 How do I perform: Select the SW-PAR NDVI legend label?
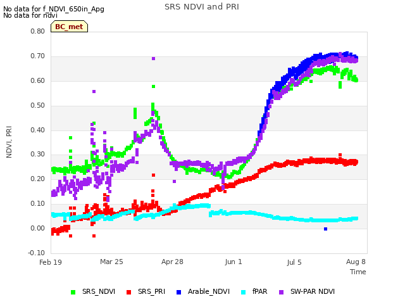point(313,291)
